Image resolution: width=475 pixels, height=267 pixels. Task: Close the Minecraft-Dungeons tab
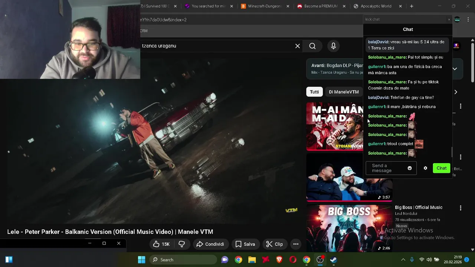click(x=288, y=6)
